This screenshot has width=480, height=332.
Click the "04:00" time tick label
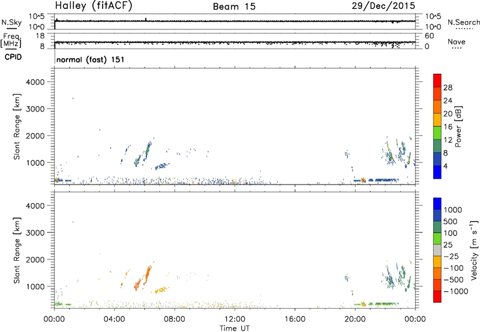(x=114, y=319)
